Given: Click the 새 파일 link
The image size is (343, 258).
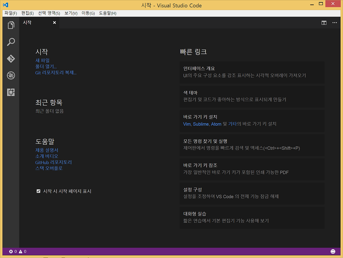Looking at the screenshot, I should click(x=43, y=61).
